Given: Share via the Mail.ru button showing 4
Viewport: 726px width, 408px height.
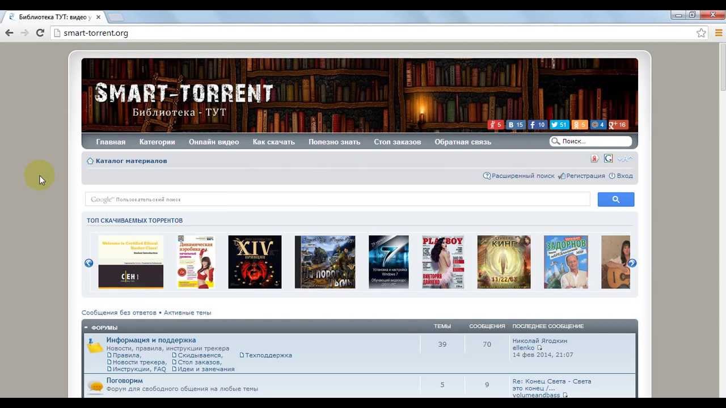Looking at the screenshot, I should click(598, 125).
